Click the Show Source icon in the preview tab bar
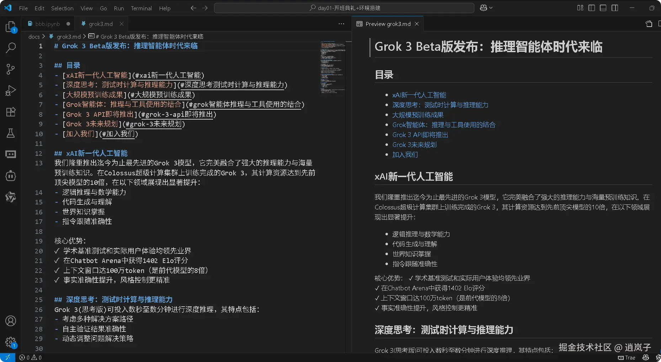Image resolution: width=661 pixels, height=362 pixels. tap(649, 24)
